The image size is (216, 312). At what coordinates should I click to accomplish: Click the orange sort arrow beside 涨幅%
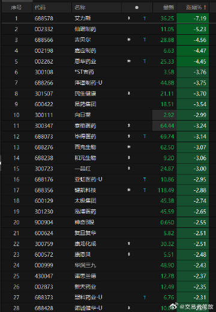point(205,7)
